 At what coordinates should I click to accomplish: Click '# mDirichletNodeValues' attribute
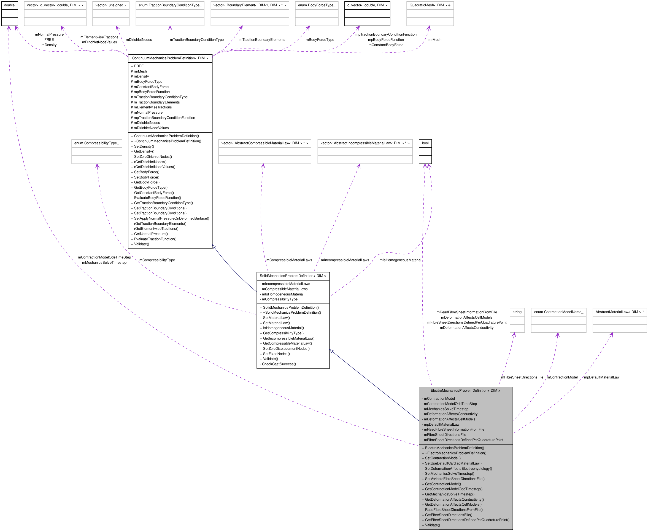click(150, 128)
